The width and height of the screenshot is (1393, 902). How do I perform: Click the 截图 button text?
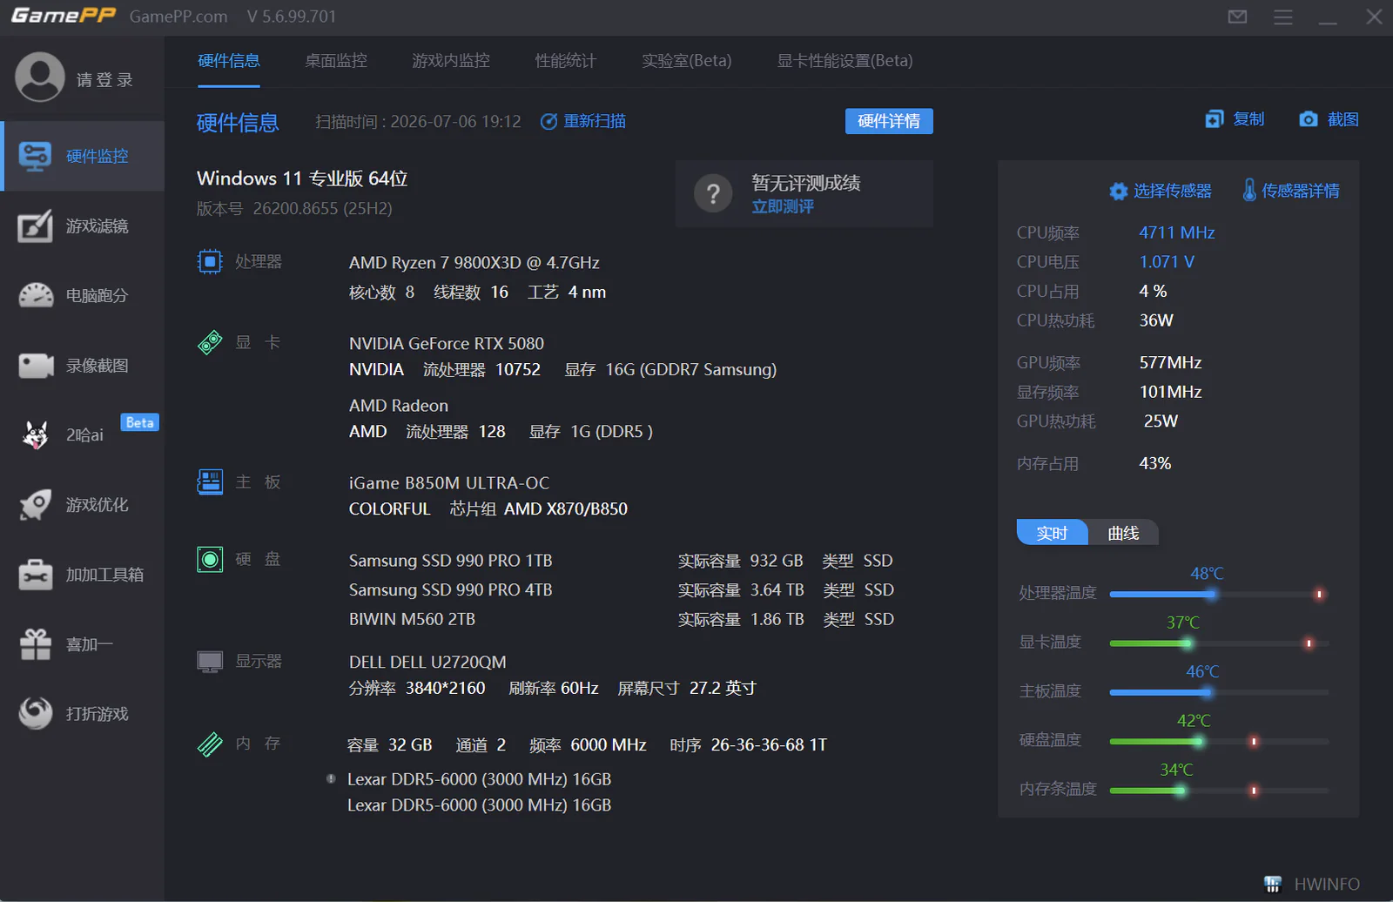(x=1343, y=119)
